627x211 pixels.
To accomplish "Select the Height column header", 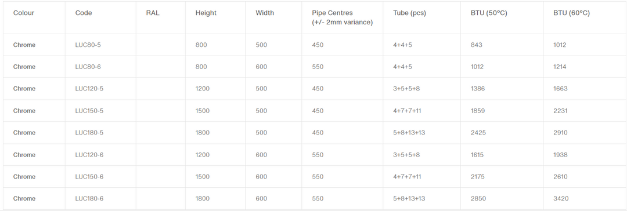I will tap(206, 13).
